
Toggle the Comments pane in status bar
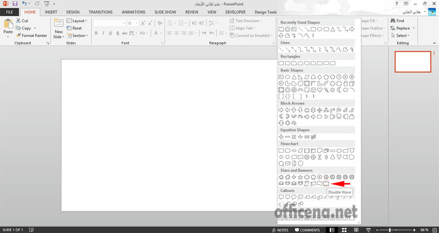pos(307,230)
